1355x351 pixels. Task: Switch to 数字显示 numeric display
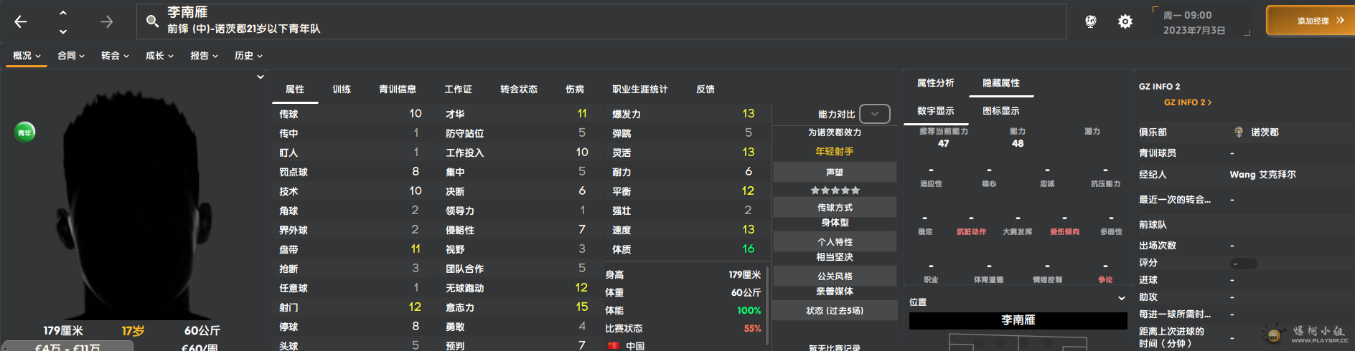(935, 111)
